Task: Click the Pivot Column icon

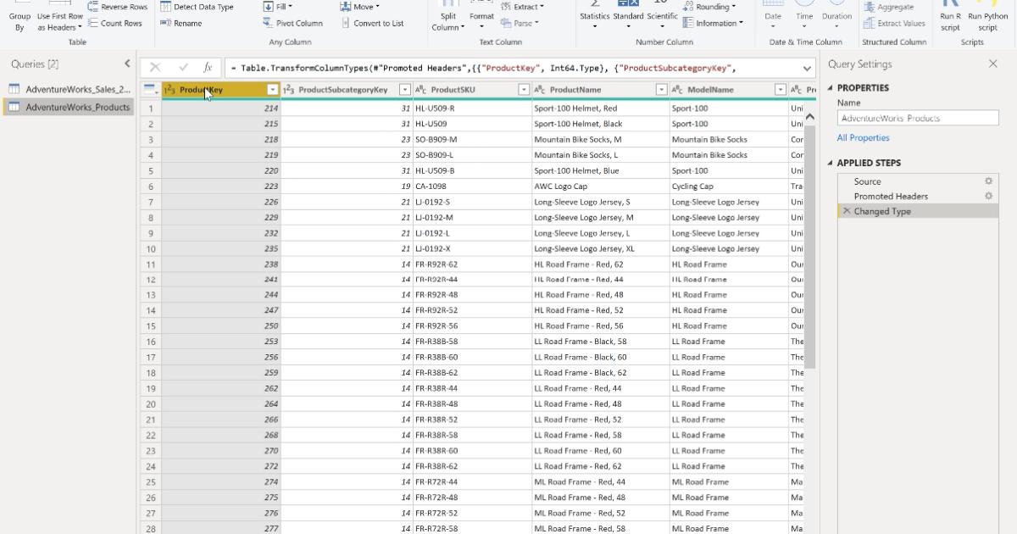Action: point(270,23)
